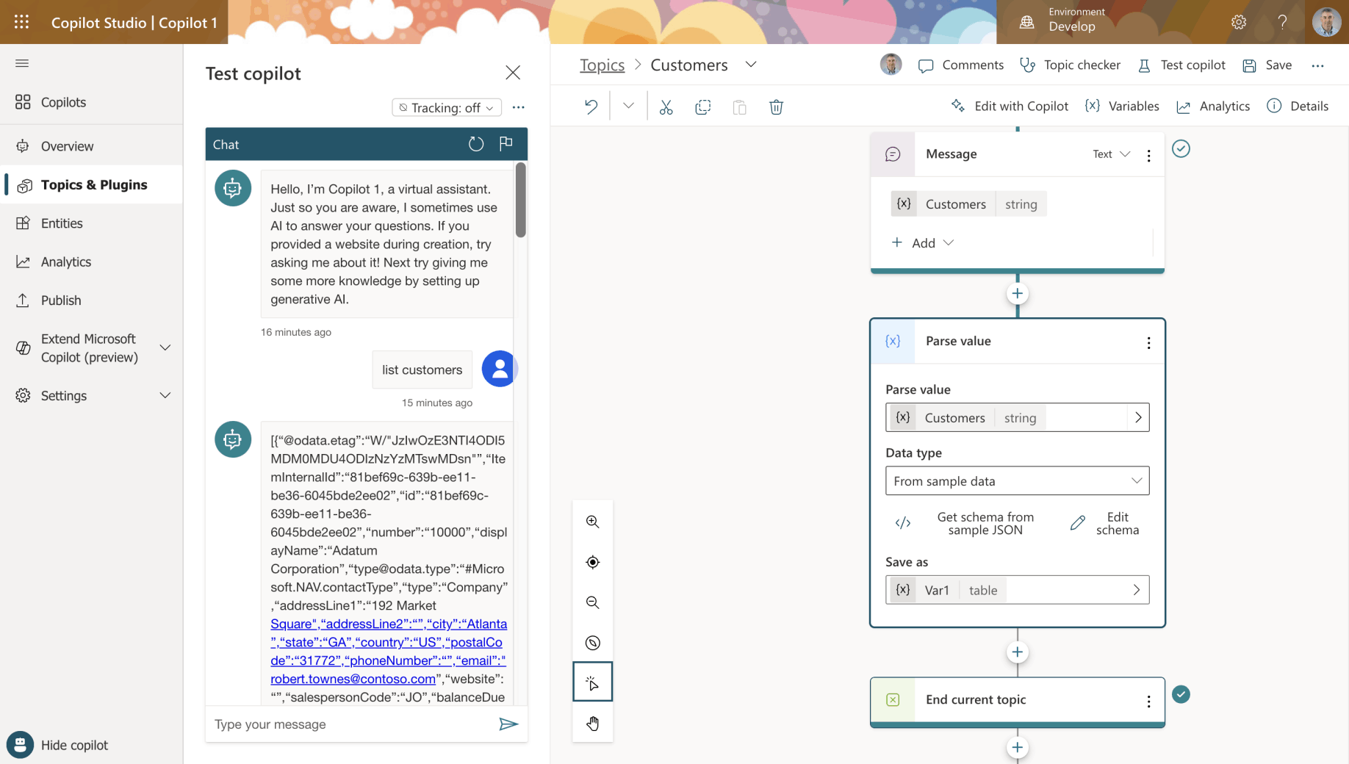Add node below End current topic
The width and height of the screenshot is (1349, 764).
1017,747
